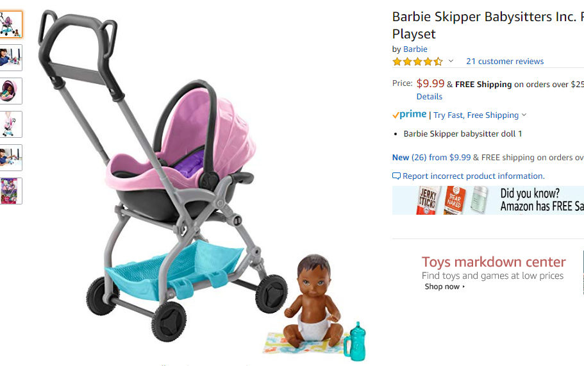584x366 pixels.
Task: Select the first stroller thumbnail image
Action: click(x=11, y=24)
